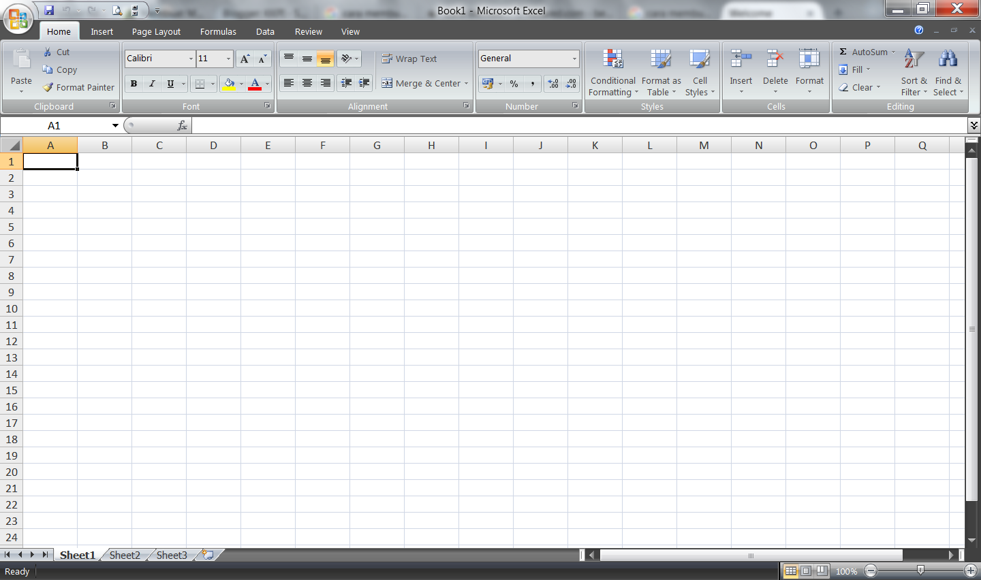Apply Percent Style number format
Screen dimensions: 981x580
[x=514, y=84]
